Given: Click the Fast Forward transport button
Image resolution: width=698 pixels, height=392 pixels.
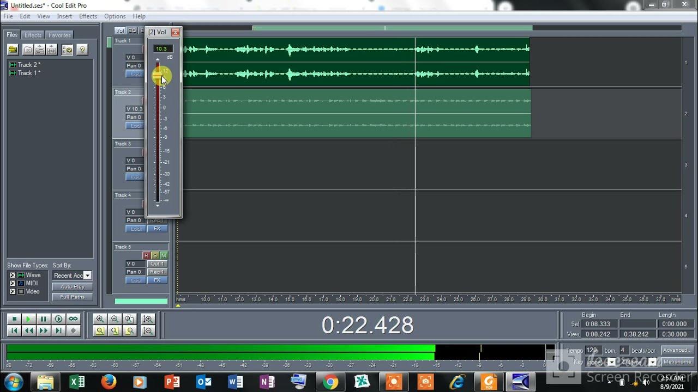Looking at the screenshot, I should click(44, 330).
